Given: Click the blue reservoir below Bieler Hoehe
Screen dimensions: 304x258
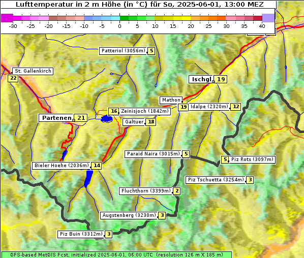Looking at the screenshot, I should [88, 179].
